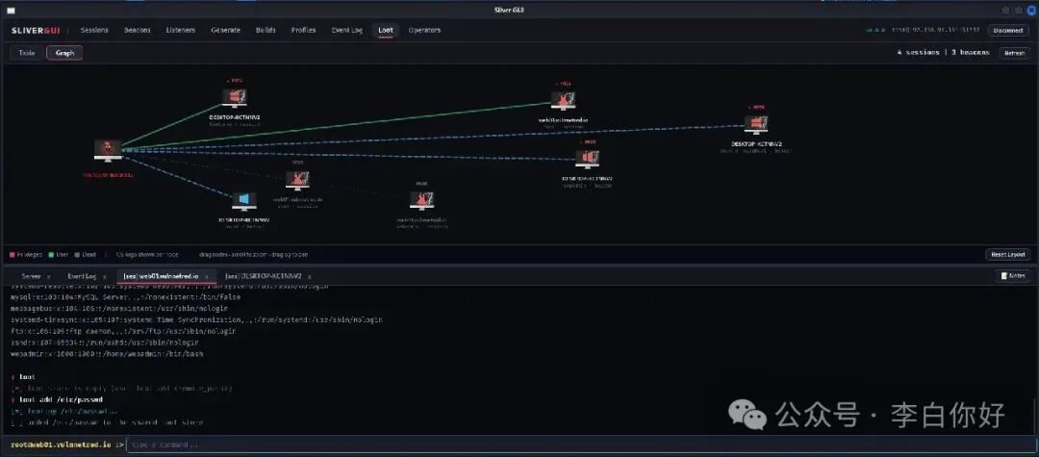Click the User green legend swatch
1039x457 pixels.
pyautogui.click(x=51, y=254)
